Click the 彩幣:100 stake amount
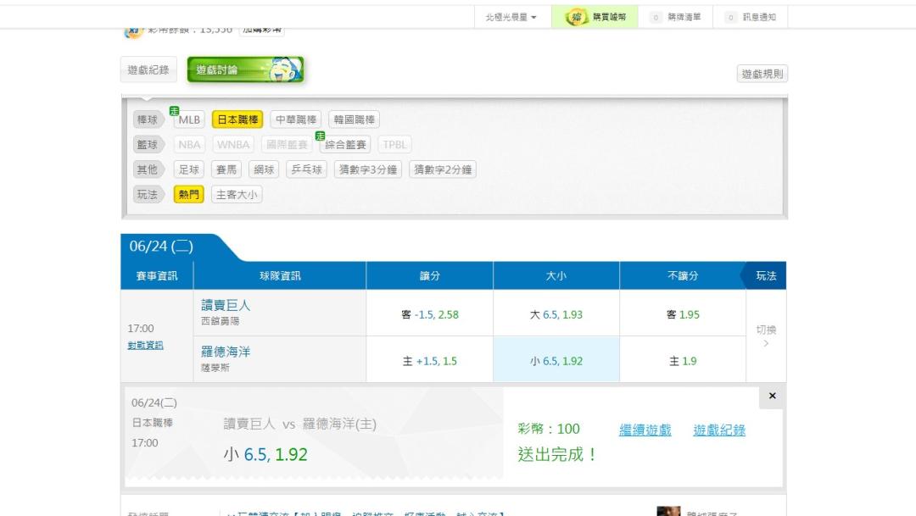The height and width of the screenshot is (516, 916). [549, 429]
